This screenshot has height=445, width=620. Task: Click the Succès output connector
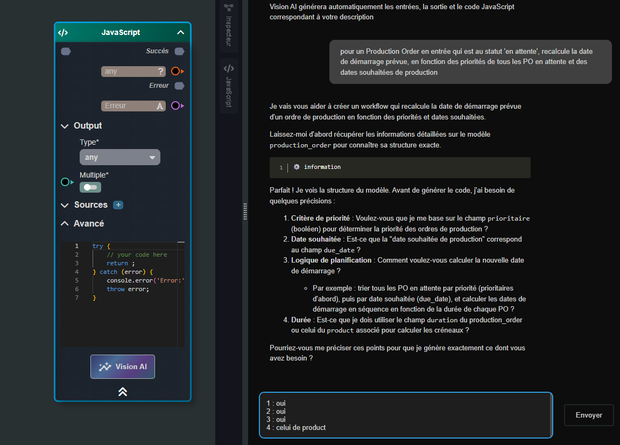click(180, 51)
